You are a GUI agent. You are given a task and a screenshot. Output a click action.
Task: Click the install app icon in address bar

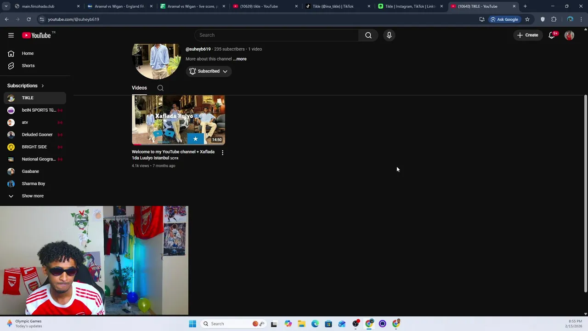click(x=482, y=19)
